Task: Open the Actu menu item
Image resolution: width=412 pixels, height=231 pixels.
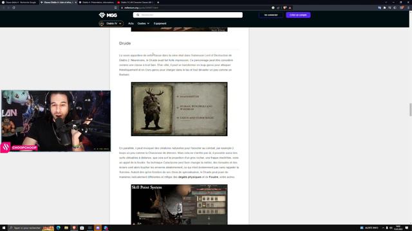Action: pos(131,24)
